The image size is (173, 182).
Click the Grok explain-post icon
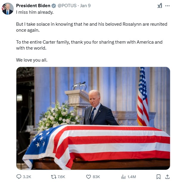160,6
